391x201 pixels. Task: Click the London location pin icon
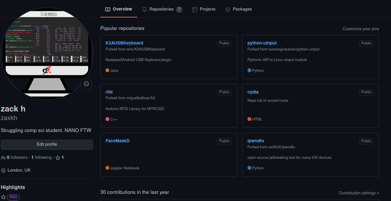click(3, 170)
